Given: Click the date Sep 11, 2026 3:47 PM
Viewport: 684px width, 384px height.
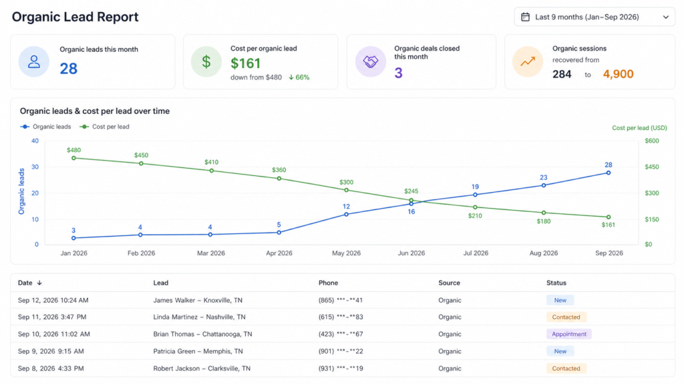Looking at the screenshot, I should (x=52, y=317).
